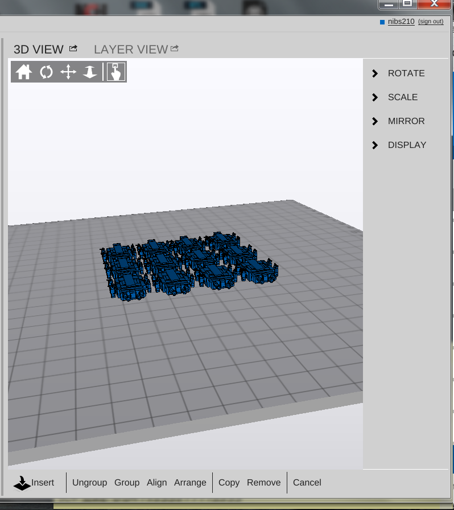
Task: Click the Arrange button
Action: [x=190, y=483]
